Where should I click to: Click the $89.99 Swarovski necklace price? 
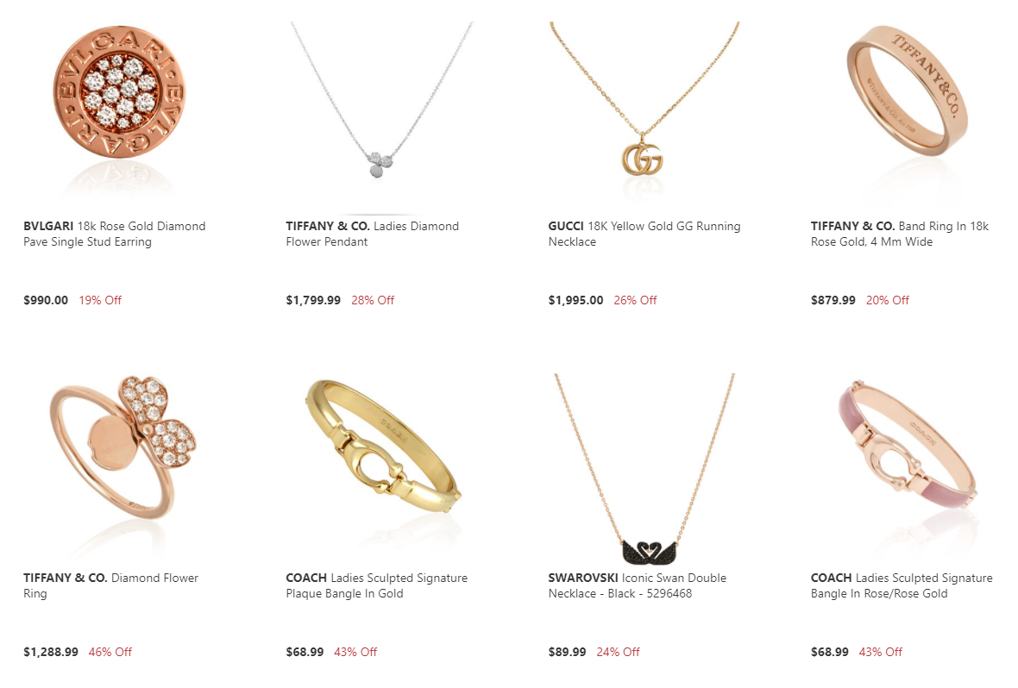point(567,652)
